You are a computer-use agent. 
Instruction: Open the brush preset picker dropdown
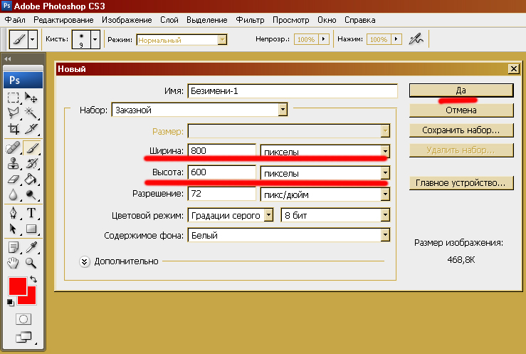[x=95, y=39]
